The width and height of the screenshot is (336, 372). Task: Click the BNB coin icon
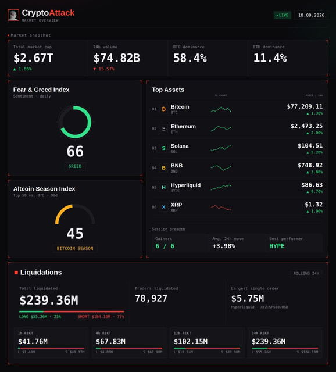pos(163,168)
